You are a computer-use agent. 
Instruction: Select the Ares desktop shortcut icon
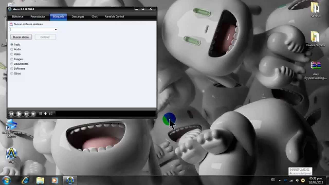point(11,155)
